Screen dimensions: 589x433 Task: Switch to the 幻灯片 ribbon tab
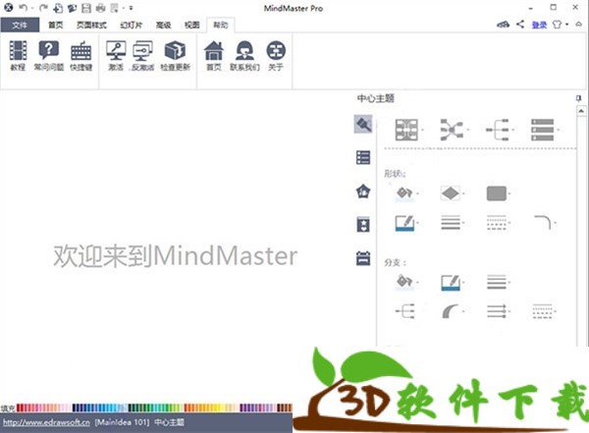tap(132, 26)
